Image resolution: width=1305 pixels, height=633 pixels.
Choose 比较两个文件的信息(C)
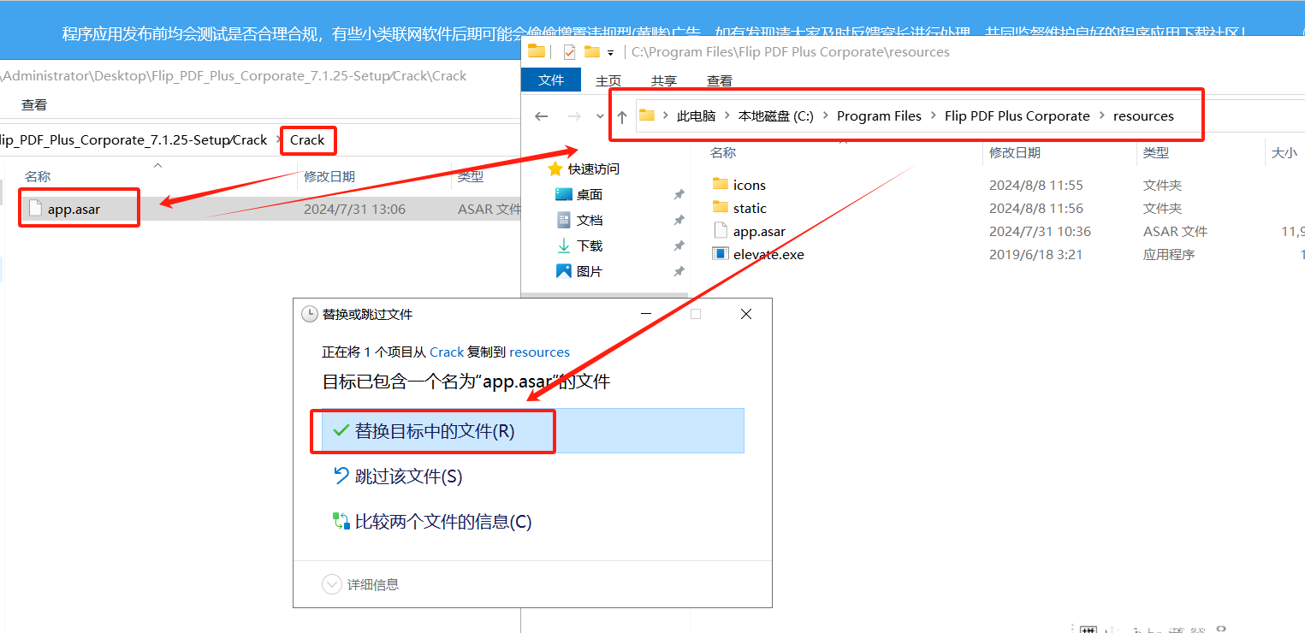pos(443,521)
